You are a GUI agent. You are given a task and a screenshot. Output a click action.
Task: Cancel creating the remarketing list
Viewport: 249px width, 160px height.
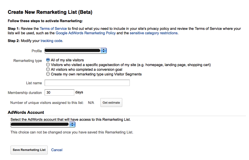(57, 150)
